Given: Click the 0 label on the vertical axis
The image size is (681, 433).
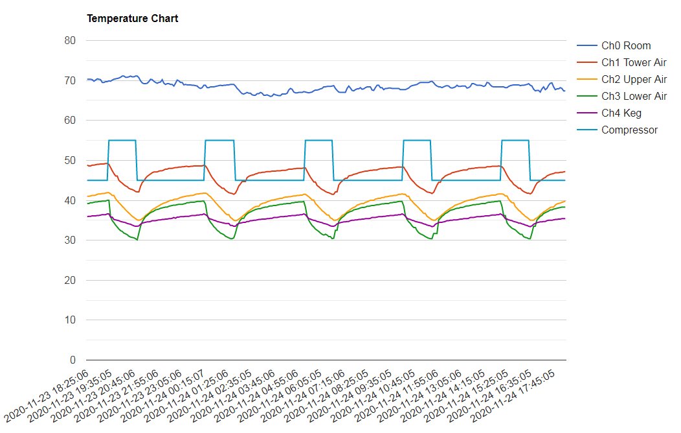Looking at the screenshot, I should click(73, 360).
